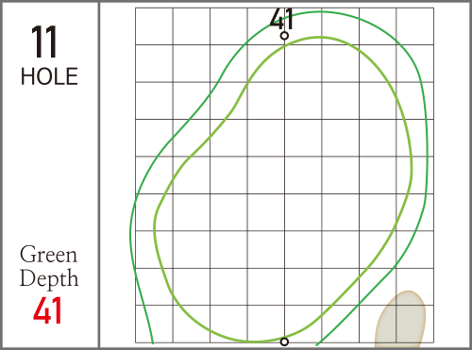Click the red 41 depth value
This screenshot has width=472, height=350.
pyautogui.click(x=48, y=310)
